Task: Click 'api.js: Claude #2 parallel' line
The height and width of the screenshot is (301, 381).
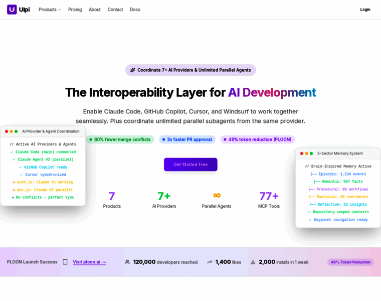Action: [43, 190]
